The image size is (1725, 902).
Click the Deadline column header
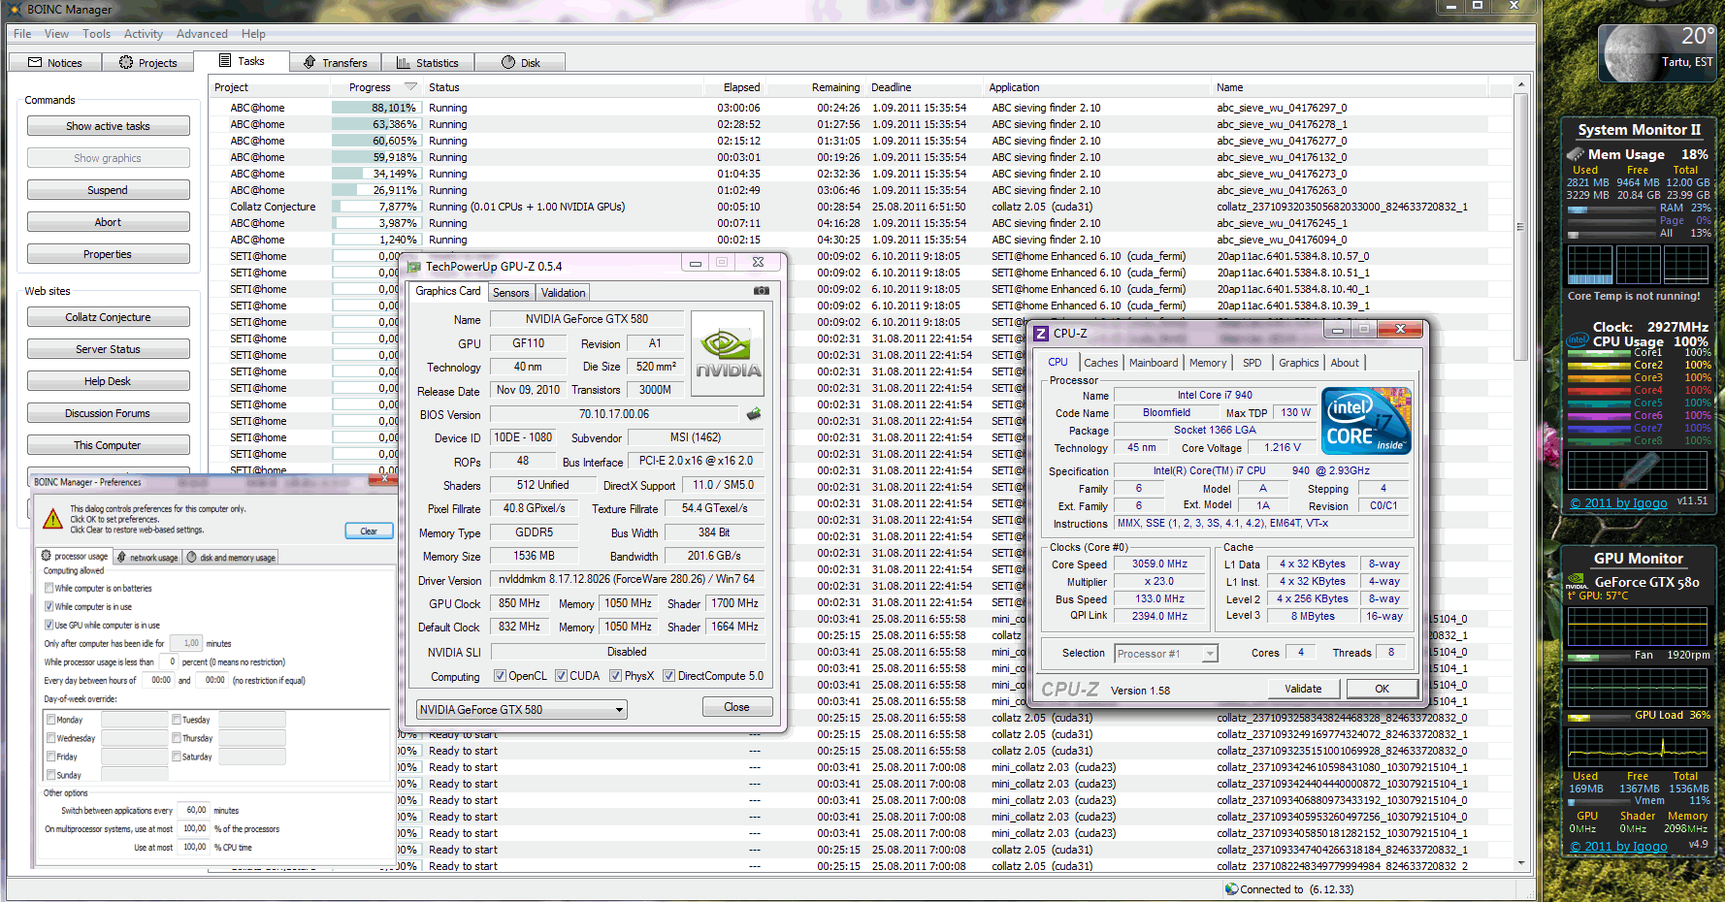click(891, 87)
